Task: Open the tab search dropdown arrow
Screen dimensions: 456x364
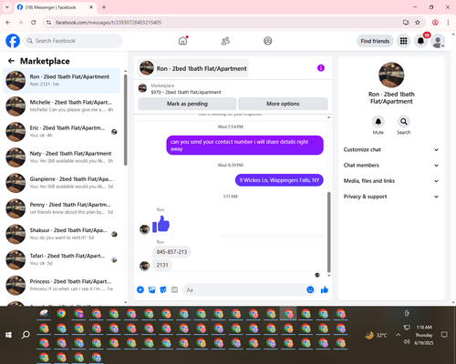Action: 7,7
